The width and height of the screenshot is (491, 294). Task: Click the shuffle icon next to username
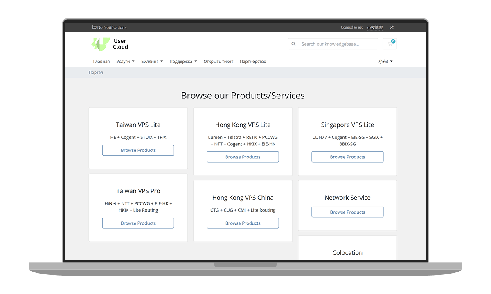[391, 27]
